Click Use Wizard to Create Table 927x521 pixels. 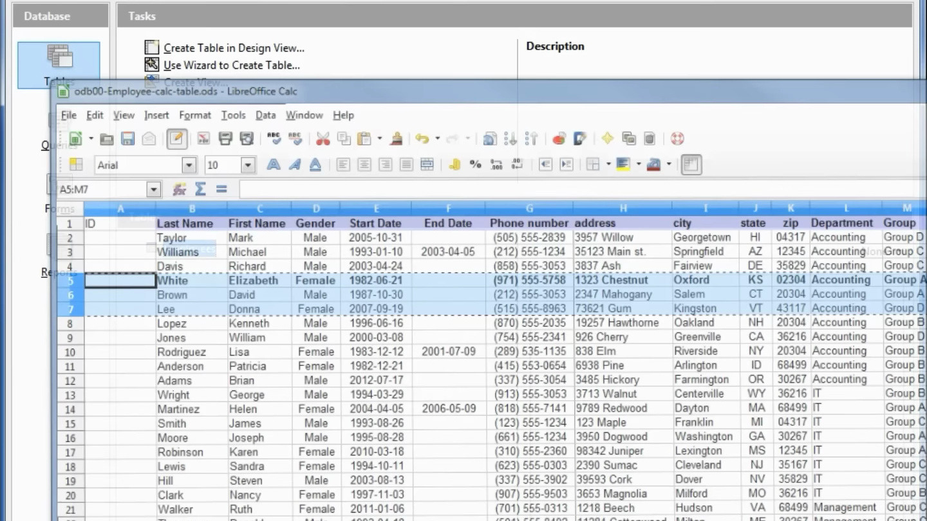click(x=231, y=65)
